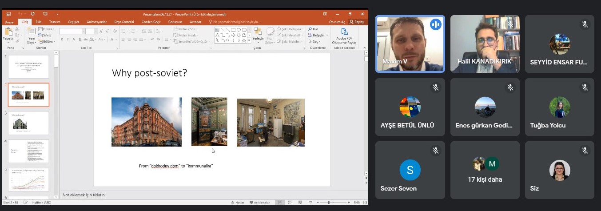The height and width of the screenshot is (211, 601).
Task: Toggle the Notlar (Notes) pane
Action: click(238, 203)
